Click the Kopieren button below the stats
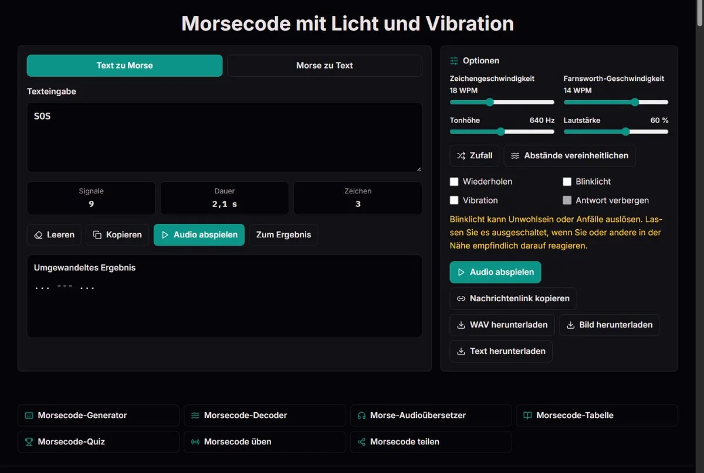The image size is (704, 473). coord(117,234)
